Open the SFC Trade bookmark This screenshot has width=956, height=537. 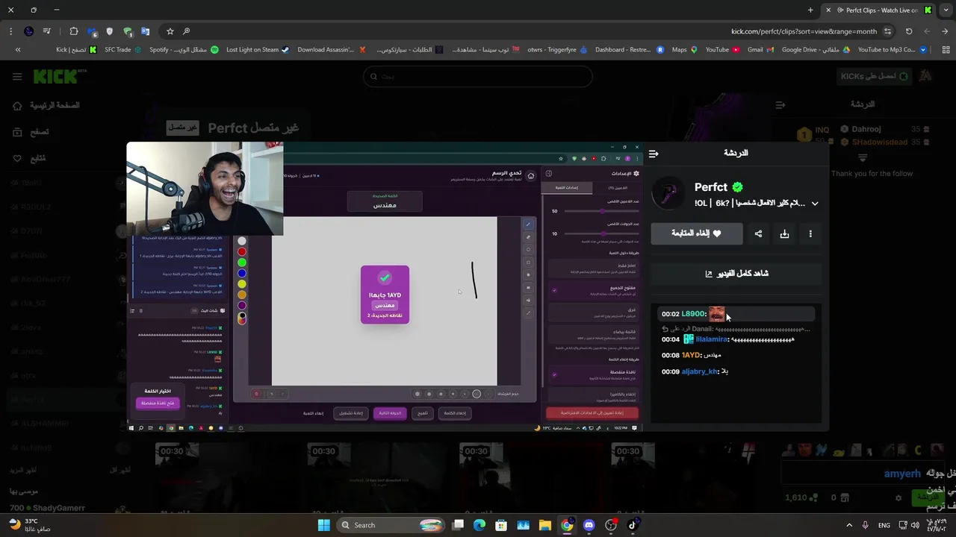tap(123, 50)
